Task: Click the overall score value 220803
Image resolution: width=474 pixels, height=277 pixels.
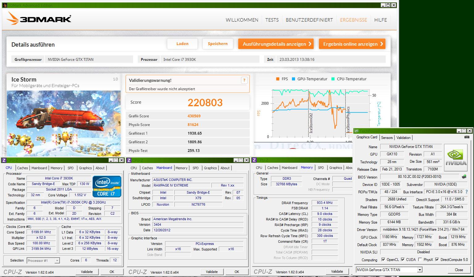Action: click(x=205, y=103)
